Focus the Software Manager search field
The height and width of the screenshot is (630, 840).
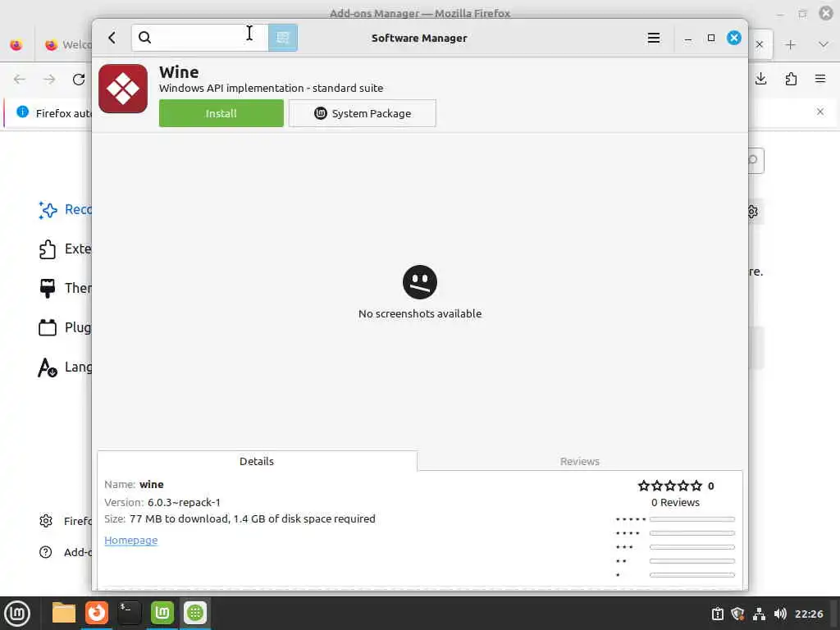pyautogui.click(x=200, y=38)
